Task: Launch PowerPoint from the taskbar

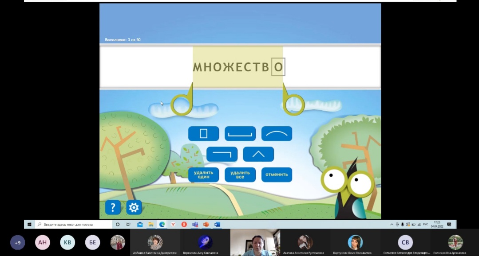Action: coord(206,225)
